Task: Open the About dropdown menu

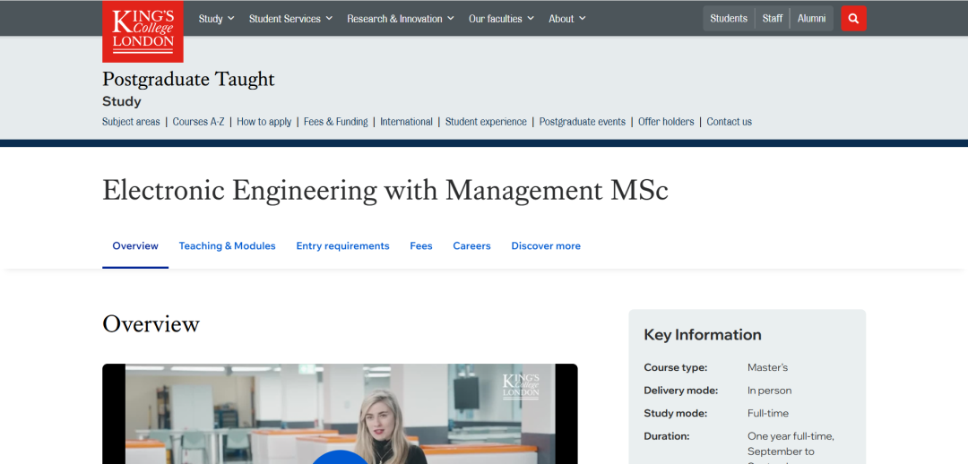Action: pyautogui.click(x=567, y=19)
